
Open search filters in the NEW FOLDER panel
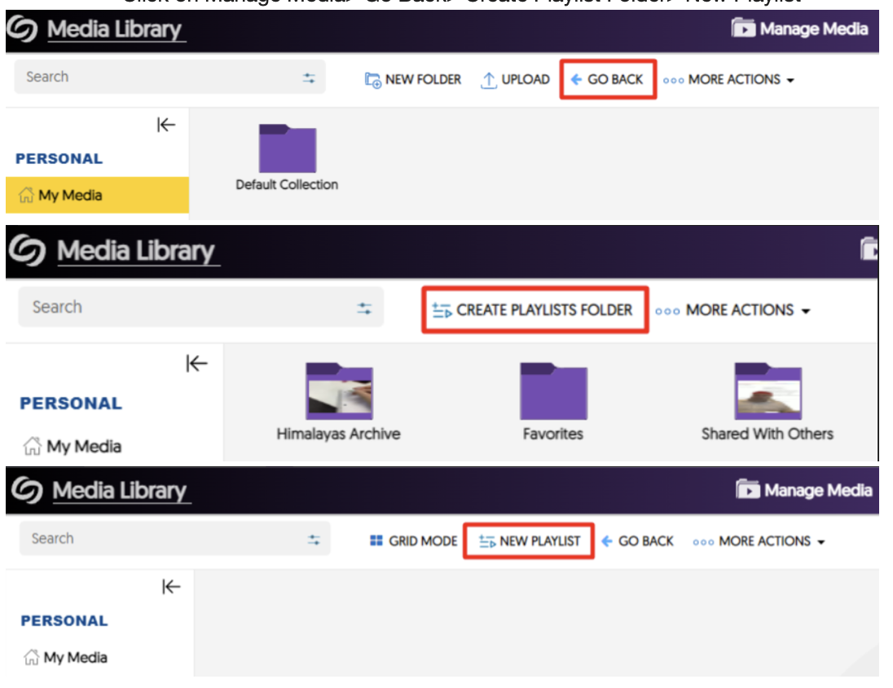coord(309,78)
